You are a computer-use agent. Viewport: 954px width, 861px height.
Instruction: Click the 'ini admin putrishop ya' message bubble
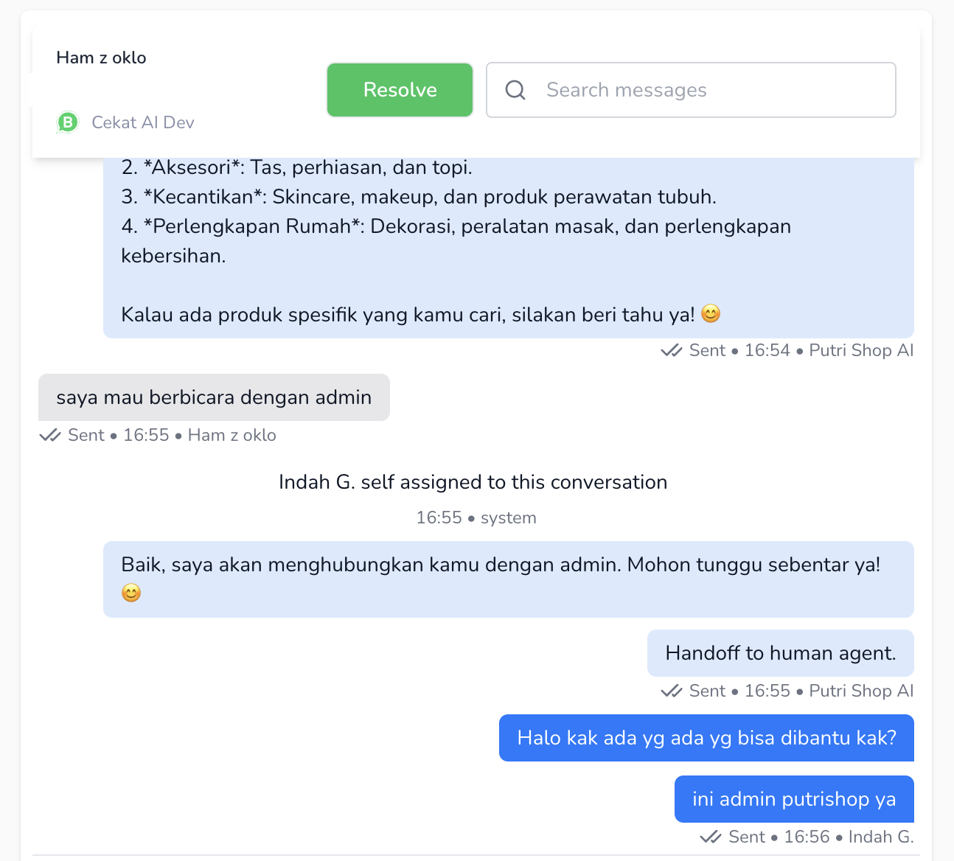[793, 799]
